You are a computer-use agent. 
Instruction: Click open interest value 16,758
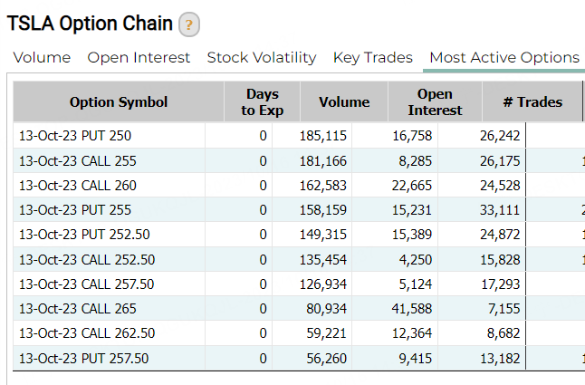(x=412, y=135)
